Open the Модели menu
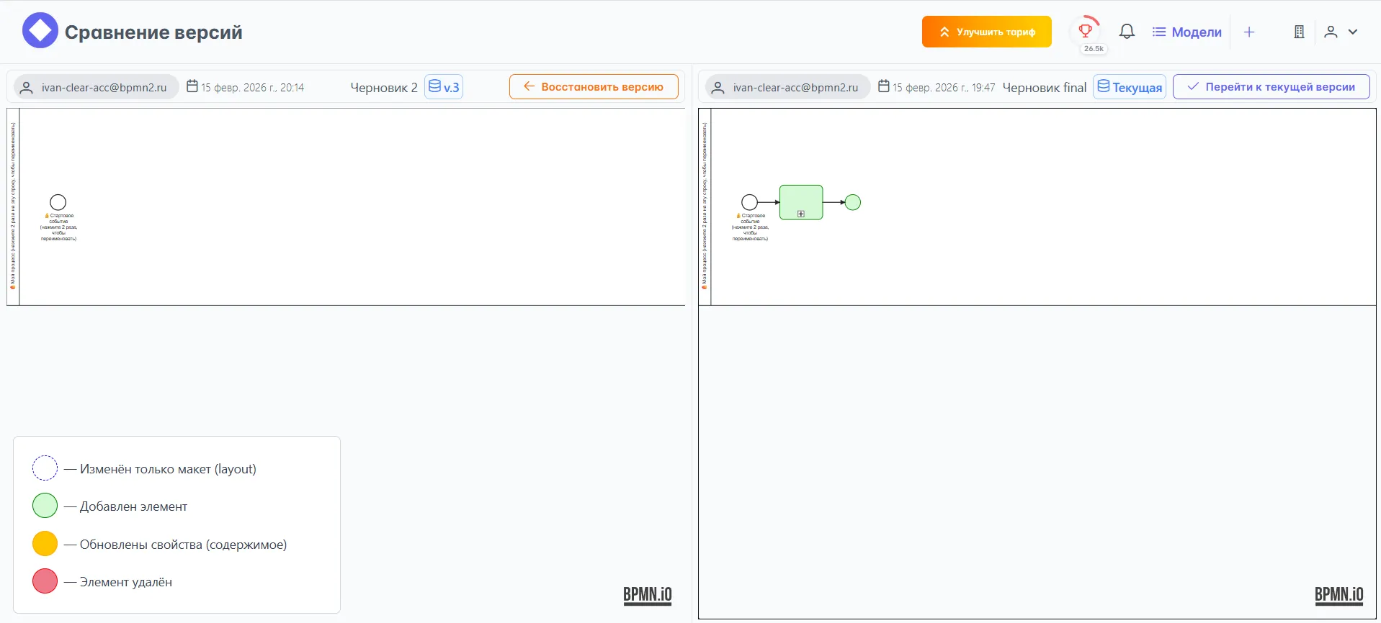 tap(1187, 32)
